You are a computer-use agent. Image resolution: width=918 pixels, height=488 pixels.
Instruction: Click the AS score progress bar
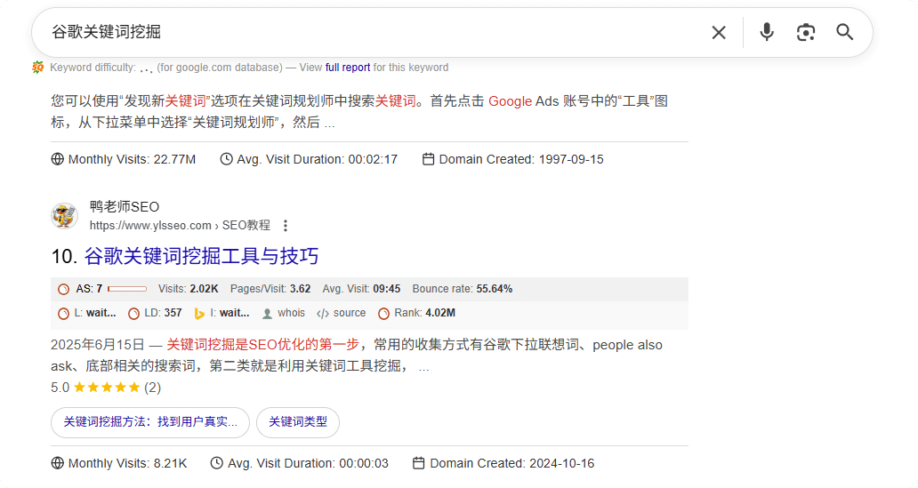(x=127, y=289)
